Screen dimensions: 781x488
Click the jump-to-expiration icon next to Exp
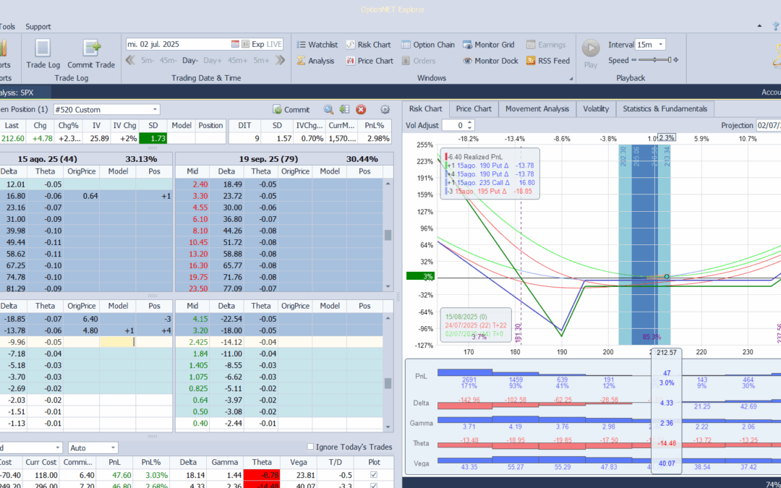246,44
